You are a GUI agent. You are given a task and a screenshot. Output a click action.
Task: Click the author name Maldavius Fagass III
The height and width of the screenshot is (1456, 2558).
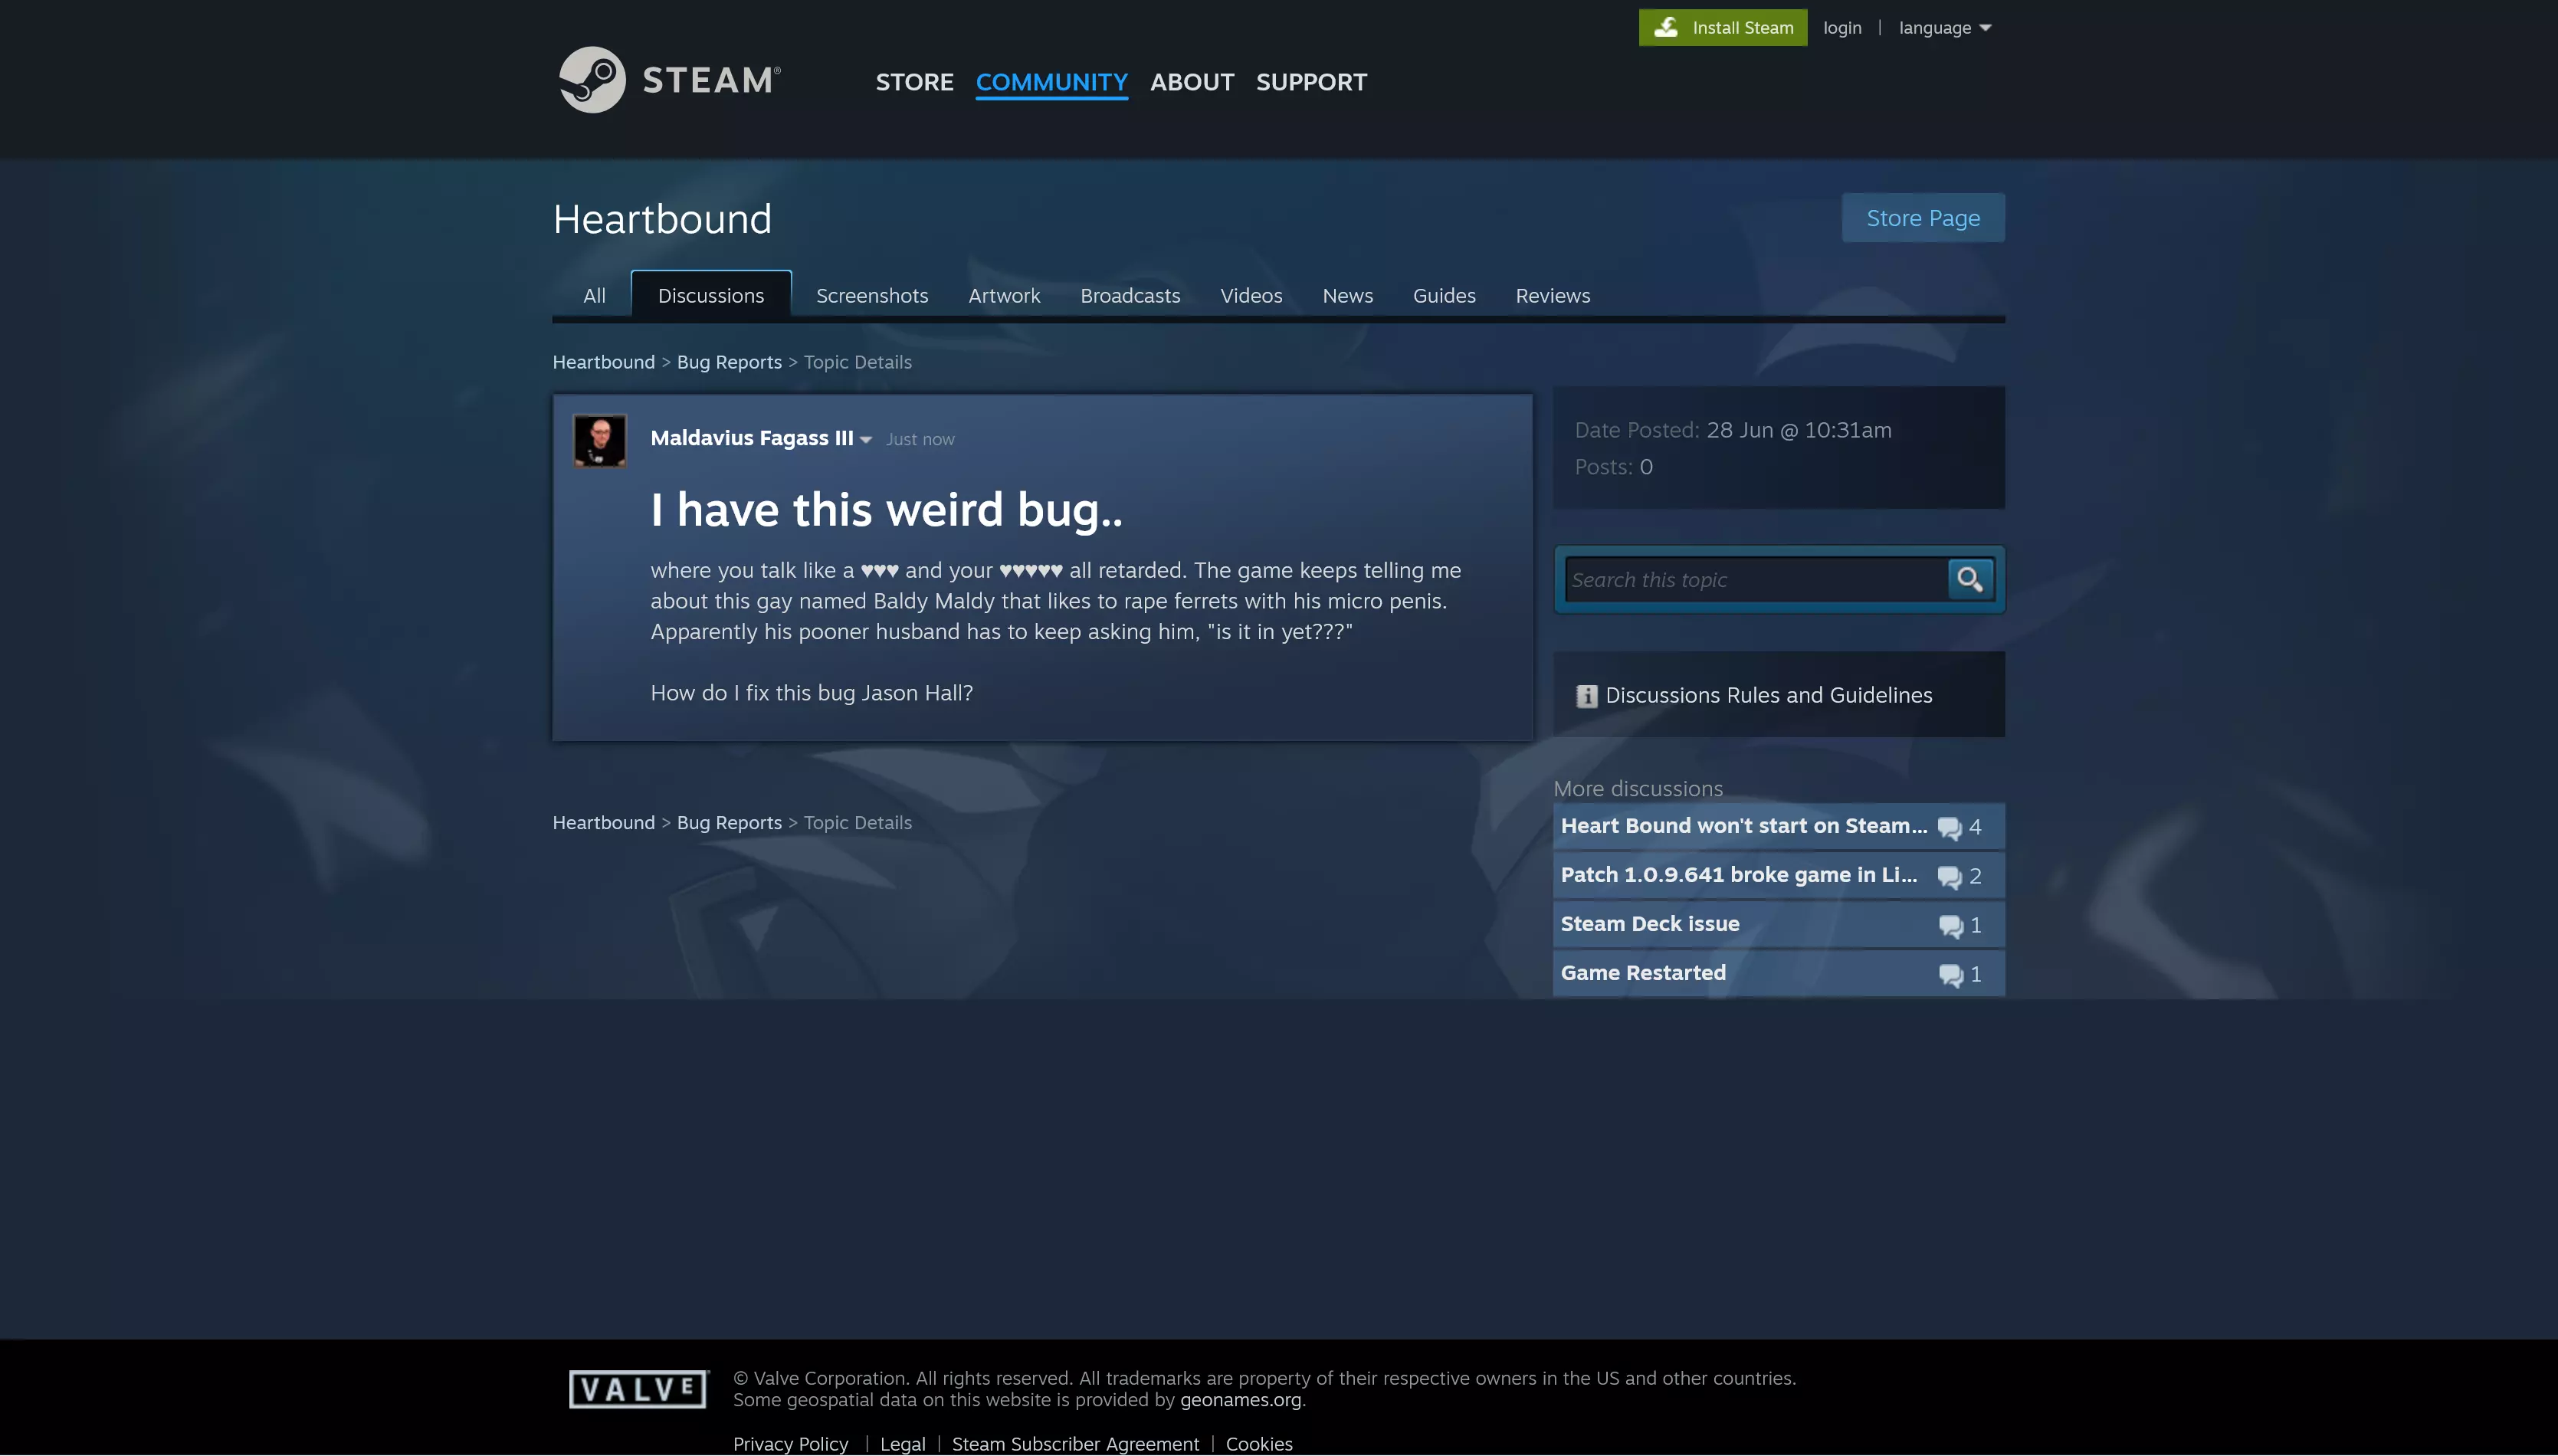[751, 438]
